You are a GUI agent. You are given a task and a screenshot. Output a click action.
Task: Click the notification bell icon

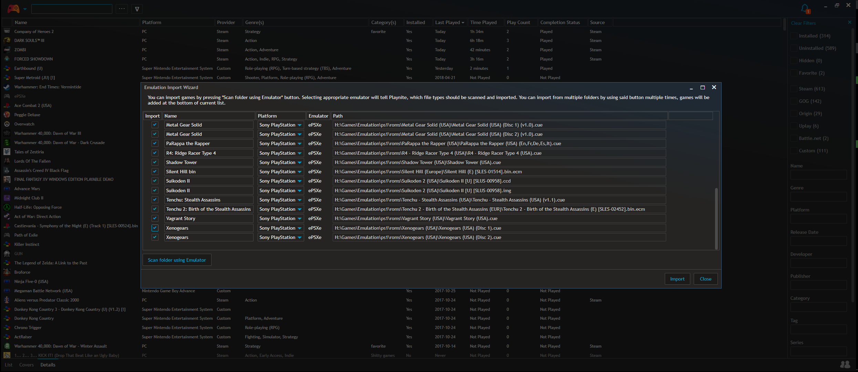(x=805, y=8)
